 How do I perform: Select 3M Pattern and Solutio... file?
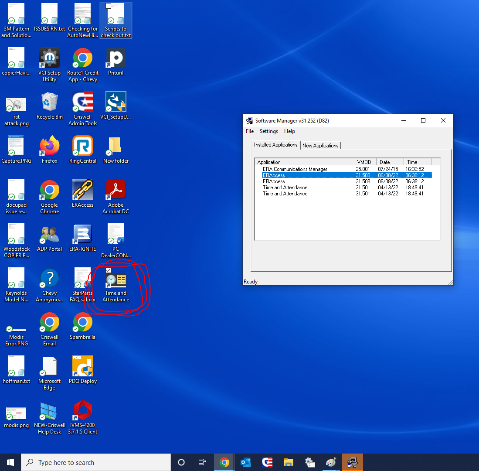pyautogui.click(x=17, y=21)
